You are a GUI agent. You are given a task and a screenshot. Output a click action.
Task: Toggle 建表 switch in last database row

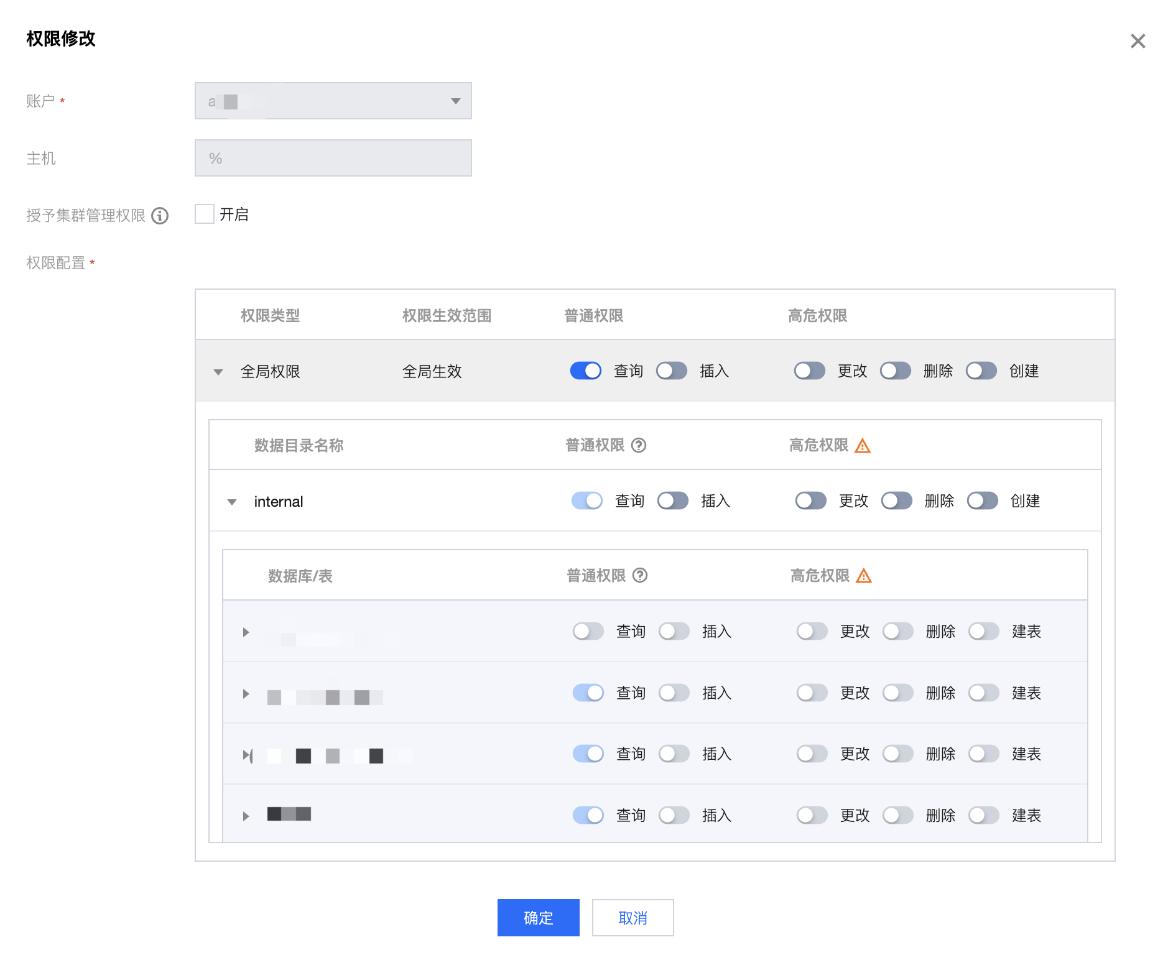pos(983,816)
